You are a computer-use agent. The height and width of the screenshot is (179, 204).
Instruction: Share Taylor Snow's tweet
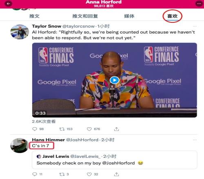click(x=116, y=129)
